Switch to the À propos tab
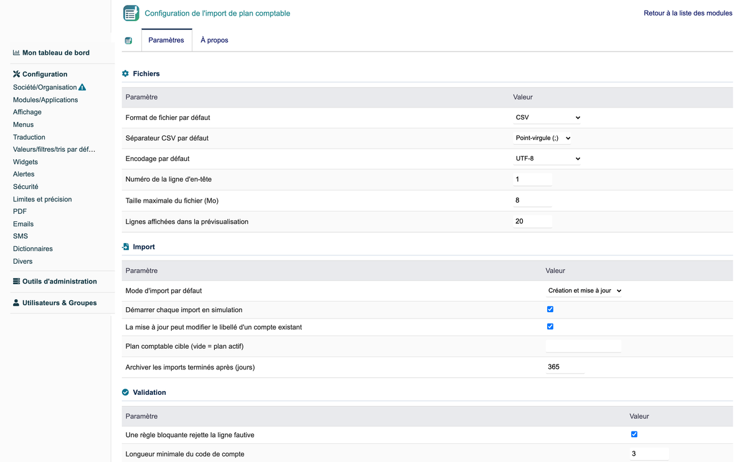This screenshot has height=462, width=747. point(214,40)
